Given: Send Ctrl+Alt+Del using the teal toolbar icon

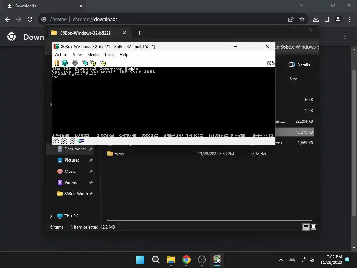Looking at the screenshot, I should pyautogui.click(x=85, y=63).
